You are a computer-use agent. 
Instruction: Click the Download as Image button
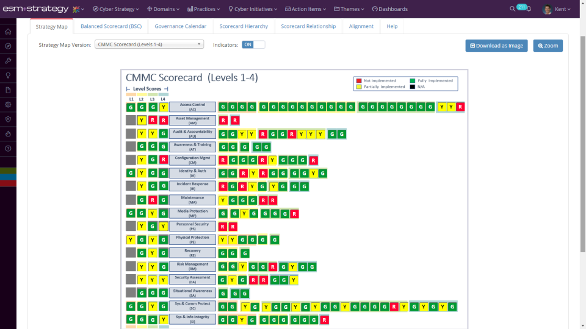point(496,46)
